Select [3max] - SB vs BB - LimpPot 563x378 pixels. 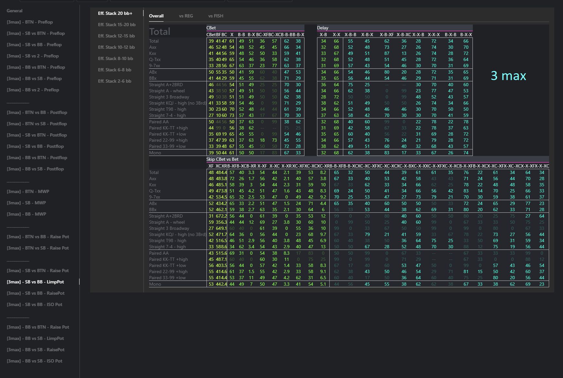click(x=35, y=282)
